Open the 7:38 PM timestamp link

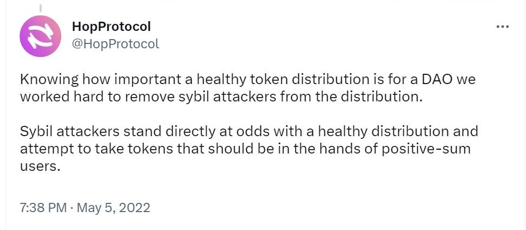point(43,207)
